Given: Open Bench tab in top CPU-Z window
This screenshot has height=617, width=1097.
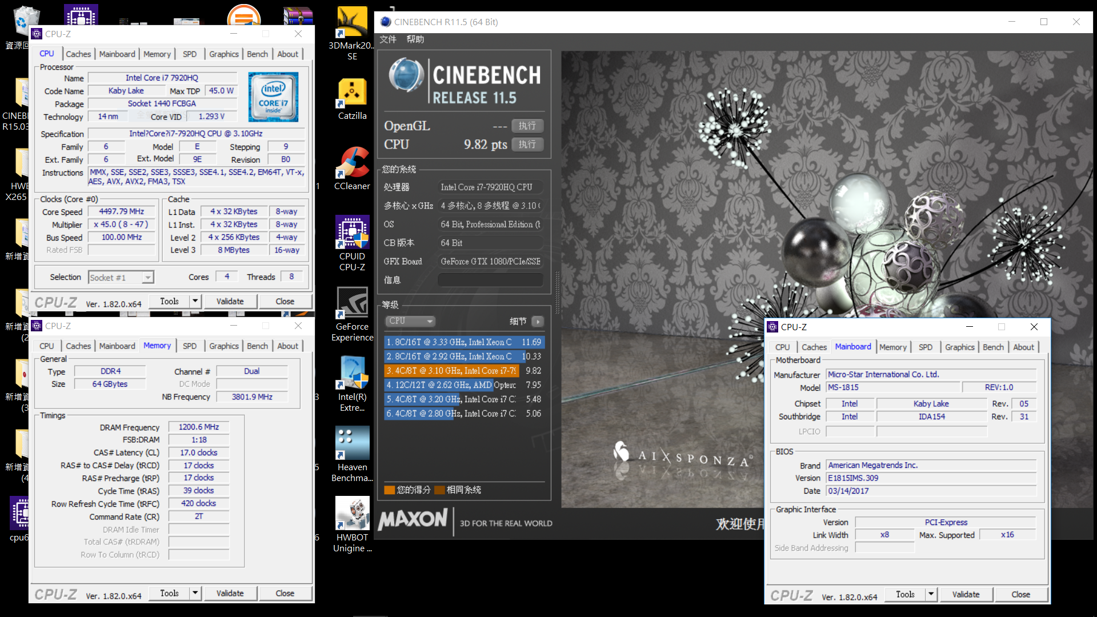Looking at the screenshot, I should click(x=257, y=54).
